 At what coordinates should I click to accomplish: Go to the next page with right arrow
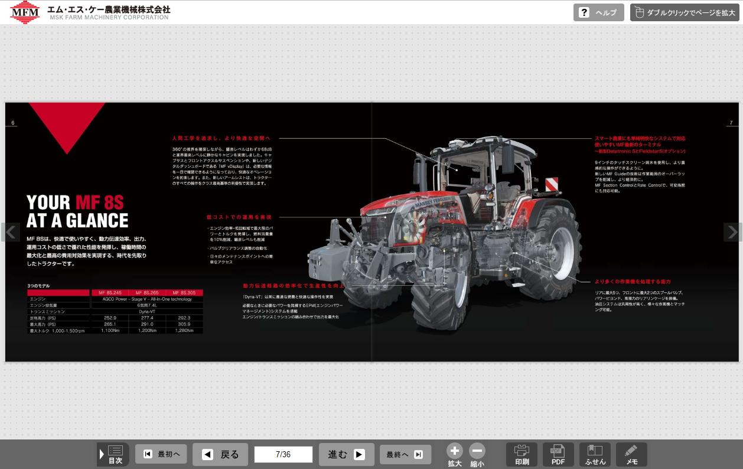coord(733,232)
